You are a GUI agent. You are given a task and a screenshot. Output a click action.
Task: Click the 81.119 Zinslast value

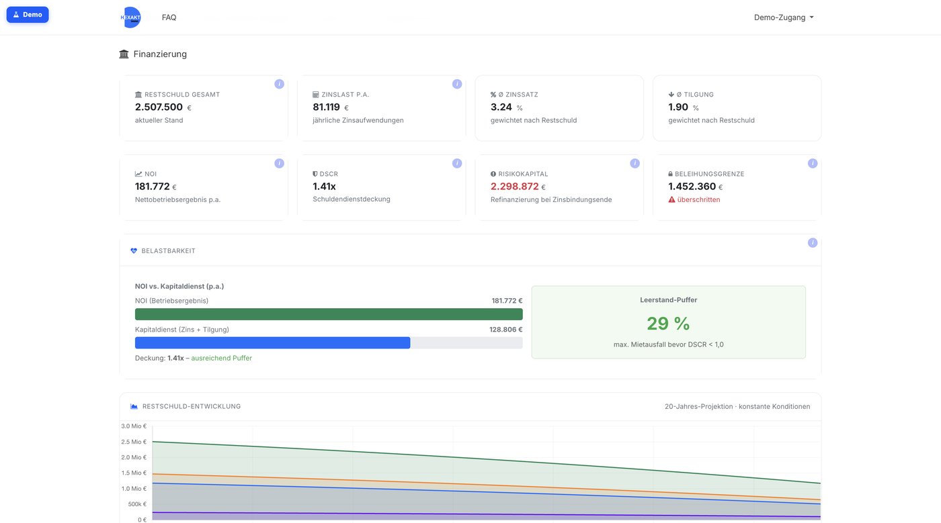[327, 107]
